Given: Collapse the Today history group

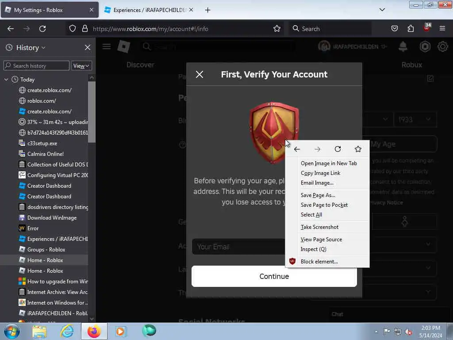Looking at the screenshot, I should 6,79.
